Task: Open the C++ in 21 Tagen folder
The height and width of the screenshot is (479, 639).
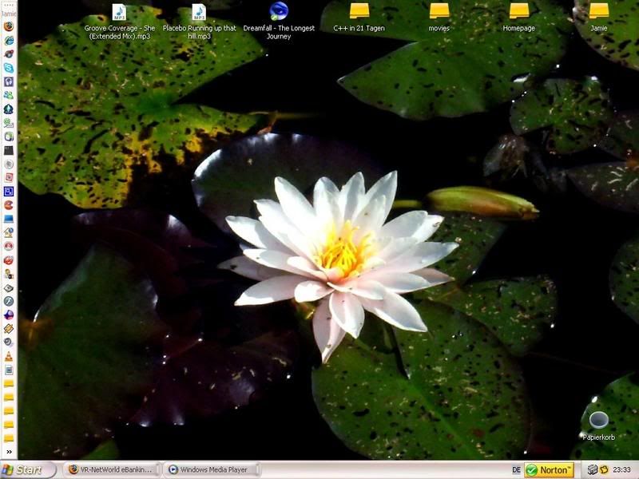Action: (359, 11)
